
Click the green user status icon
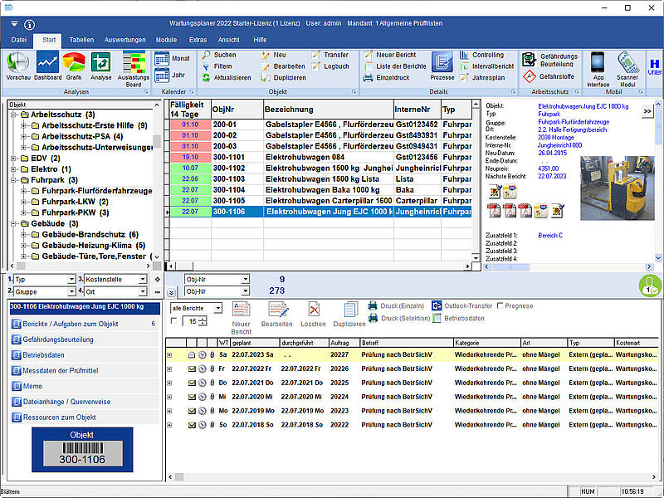pos(650,286)
